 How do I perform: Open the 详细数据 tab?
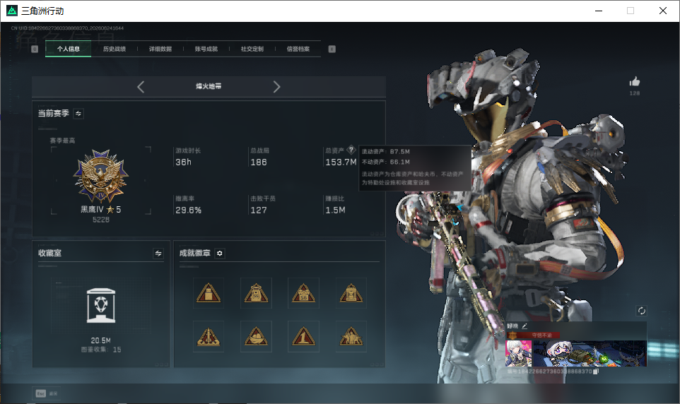click(160, 49)
